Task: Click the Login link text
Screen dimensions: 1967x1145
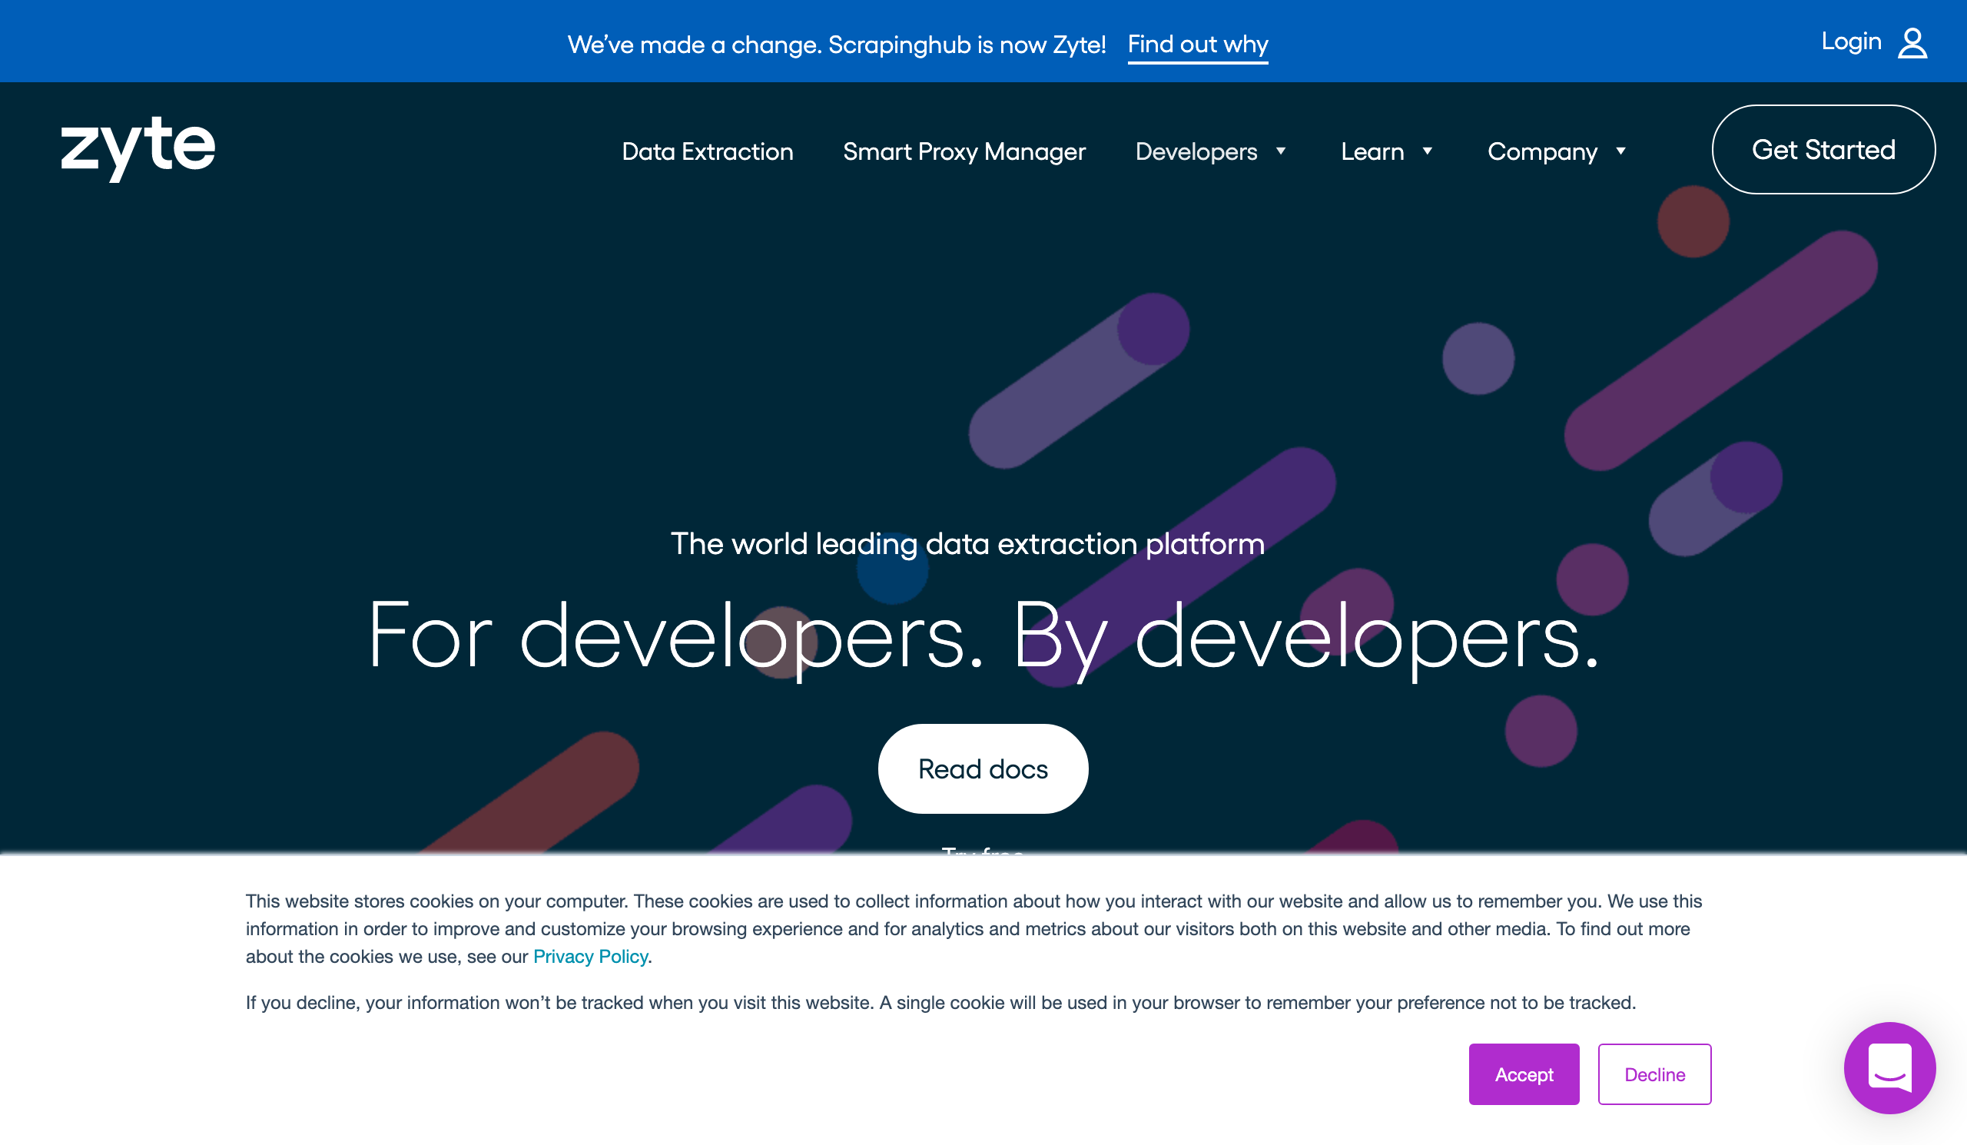Action: point(1851,41)
